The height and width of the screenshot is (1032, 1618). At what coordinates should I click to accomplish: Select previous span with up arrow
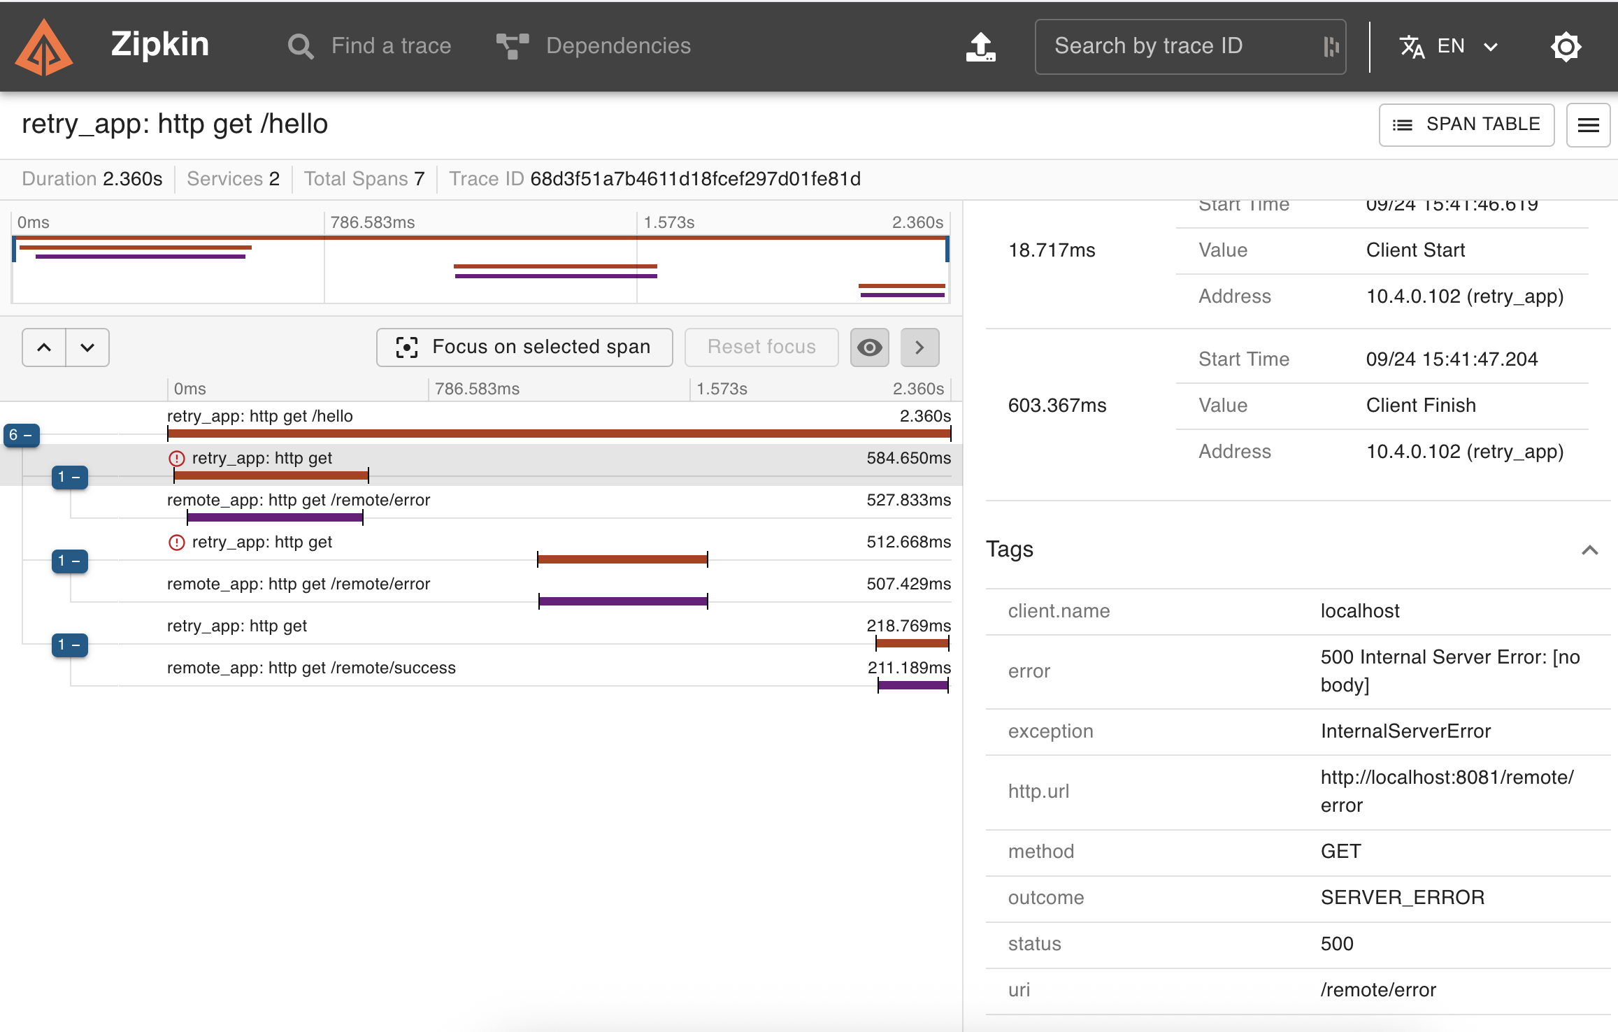(44, 347)
